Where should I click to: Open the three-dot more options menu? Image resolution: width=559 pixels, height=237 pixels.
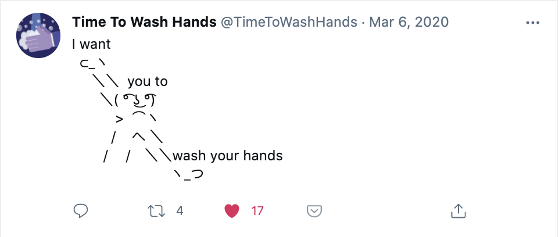click(x=533, y=23)
